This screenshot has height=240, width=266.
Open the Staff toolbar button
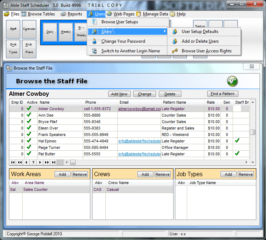13,29
